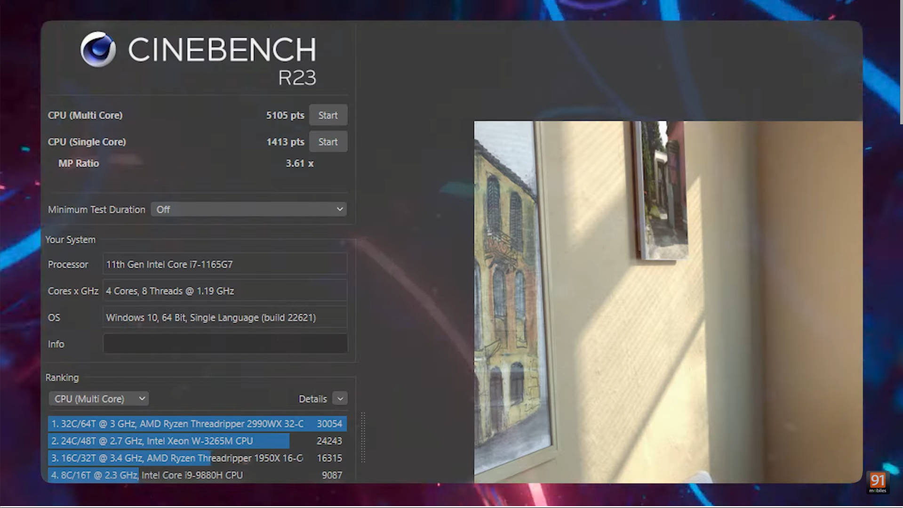Click the 3.61 x MP Ratio value

(300, 163)
